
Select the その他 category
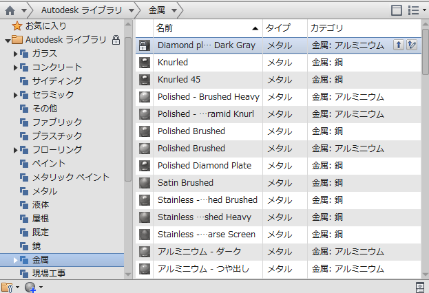click(x=39, y=109)
